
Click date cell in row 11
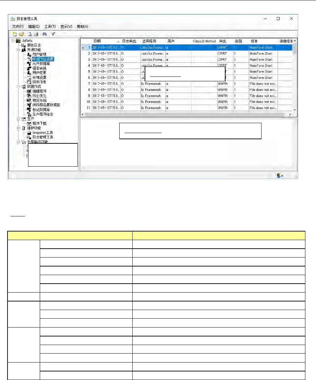106,108
